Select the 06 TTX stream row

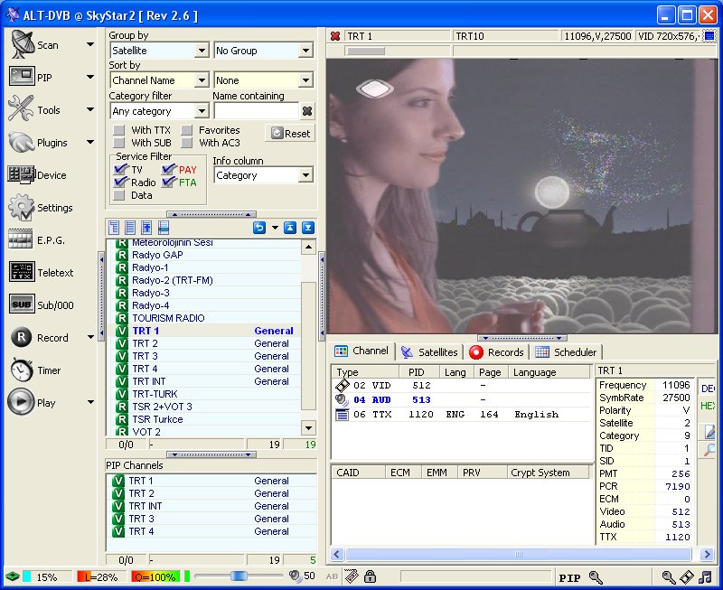point(461,415)
